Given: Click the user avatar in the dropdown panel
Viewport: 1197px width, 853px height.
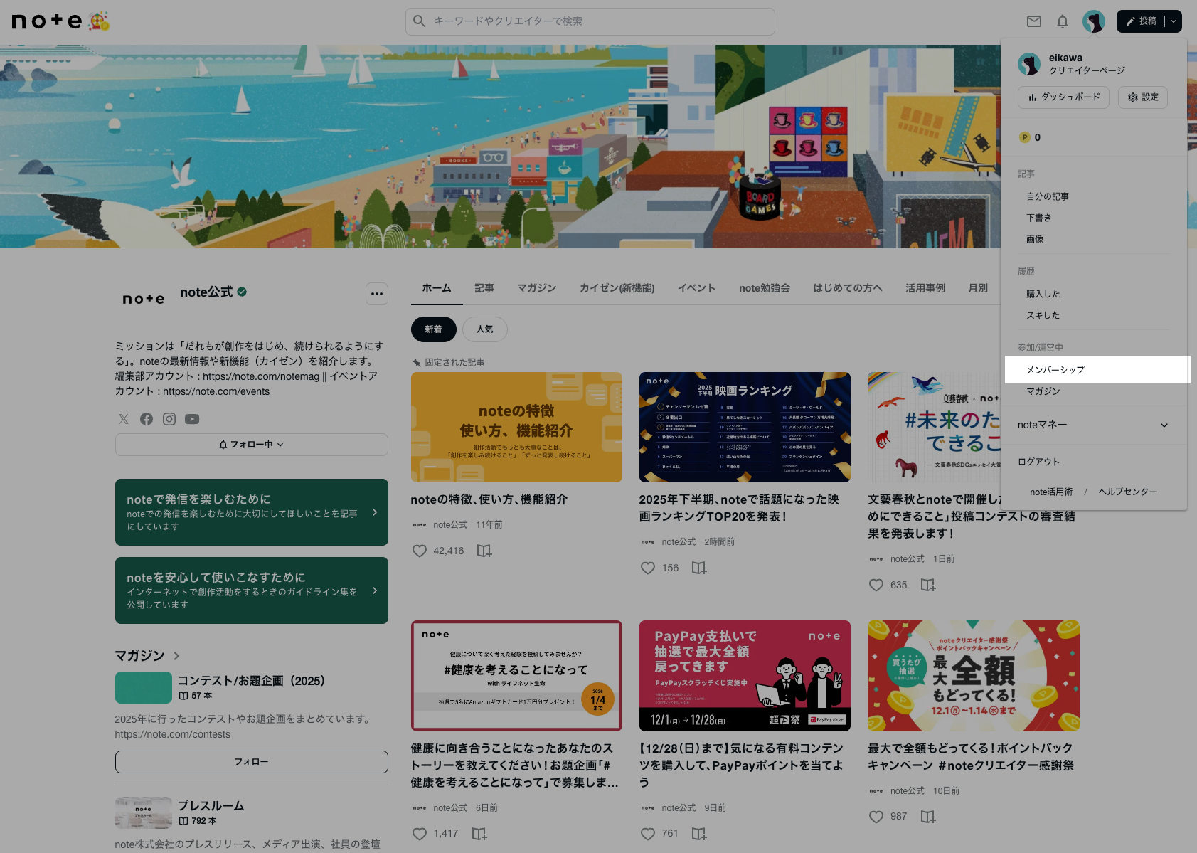Looking at the screenshot, I should (1029, 64).
